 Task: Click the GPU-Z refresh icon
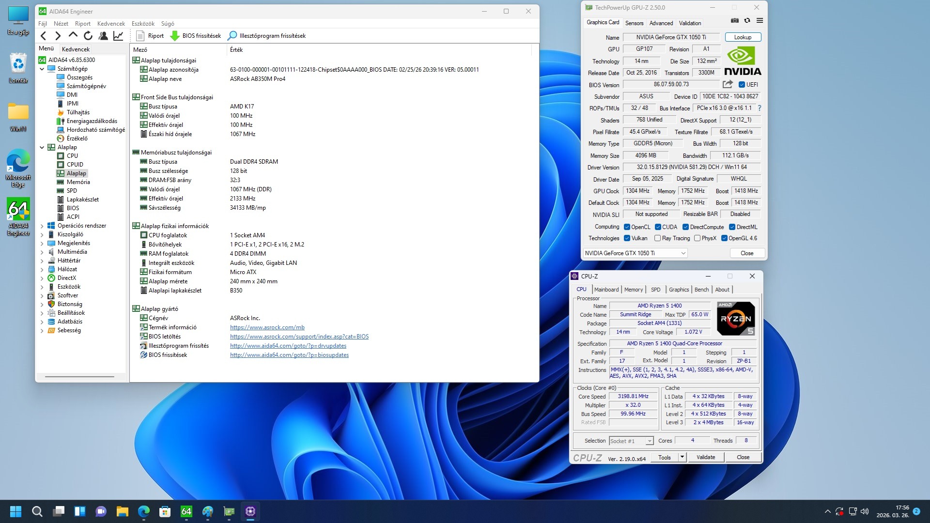click(x=747, y=20)
